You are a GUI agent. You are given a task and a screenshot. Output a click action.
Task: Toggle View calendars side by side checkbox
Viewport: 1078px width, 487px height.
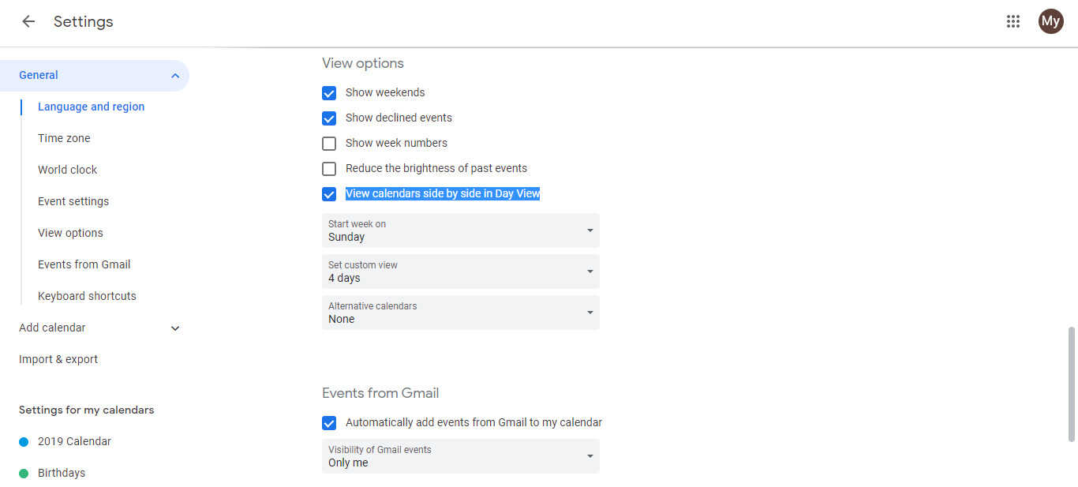pos(329,194)
